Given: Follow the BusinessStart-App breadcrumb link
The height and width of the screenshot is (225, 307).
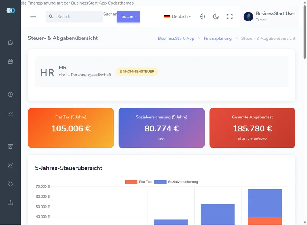Looking at the screenshot, I should point(176,38).
